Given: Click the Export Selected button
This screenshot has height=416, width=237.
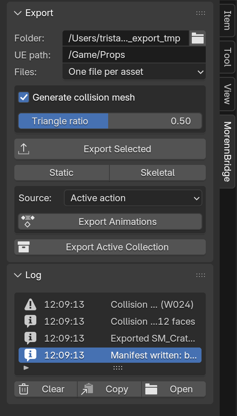Looking at the screenshot, I should coord(110,149).
